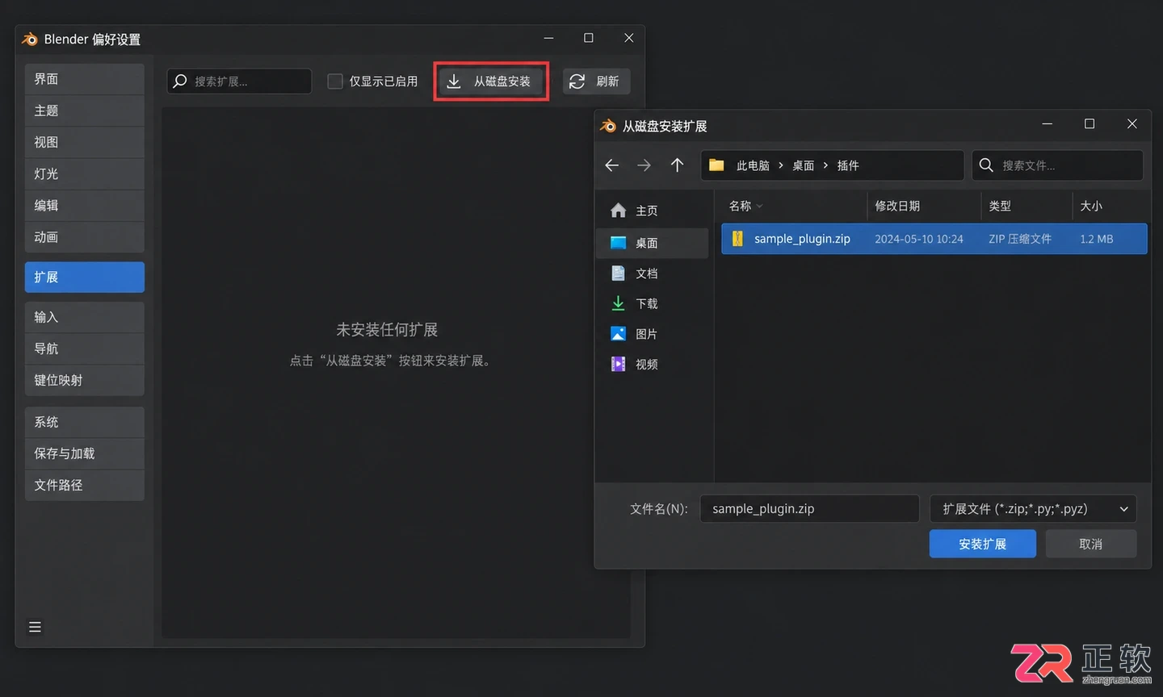Click the 刷新 button

click(596, 81)
